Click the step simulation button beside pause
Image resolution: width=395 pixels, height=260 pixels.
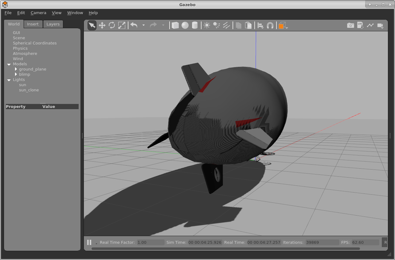tap(96, 243)
